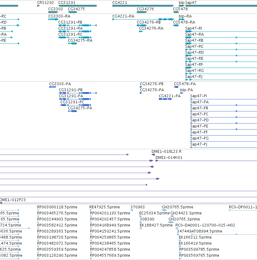Select transcript Sap47-RD
Image resolution: width=257 pixels, height=260 pixels.
194,53
